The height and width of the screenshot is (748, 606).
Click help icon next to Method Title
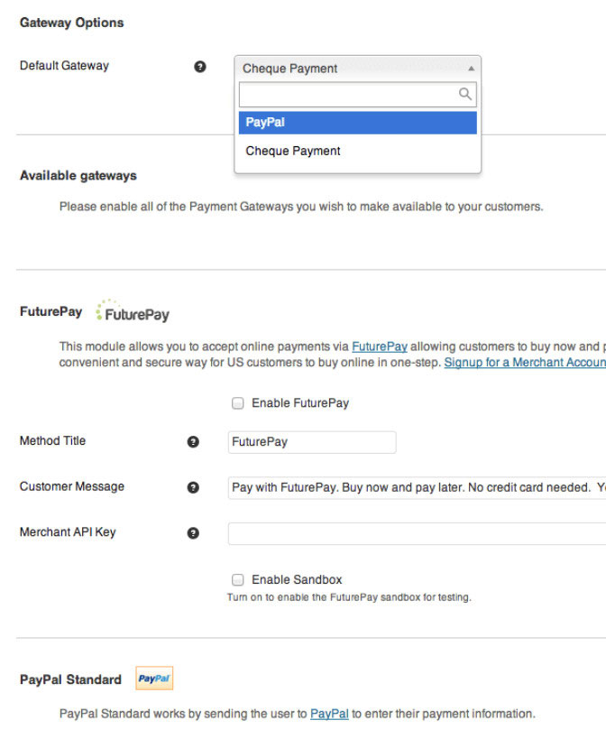(192, 442)
